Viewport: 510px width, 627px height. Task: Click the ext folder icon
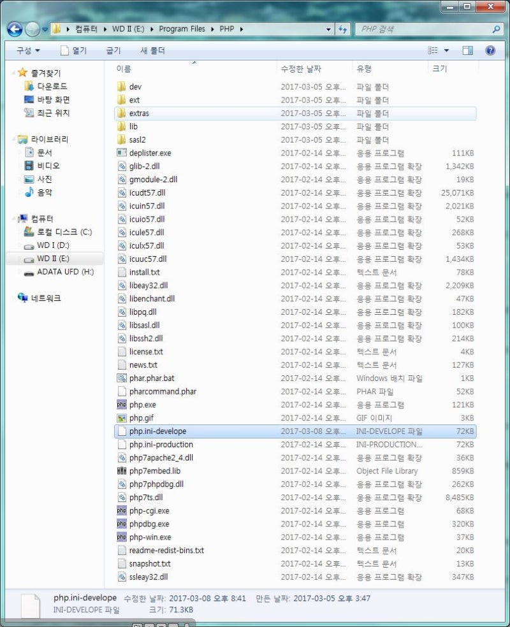(122, 99)
